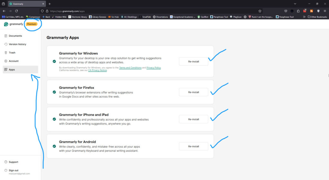The height and width of the screenshot is (180, 329).
Task: Click the Support help icon
Action: (6, 162)
